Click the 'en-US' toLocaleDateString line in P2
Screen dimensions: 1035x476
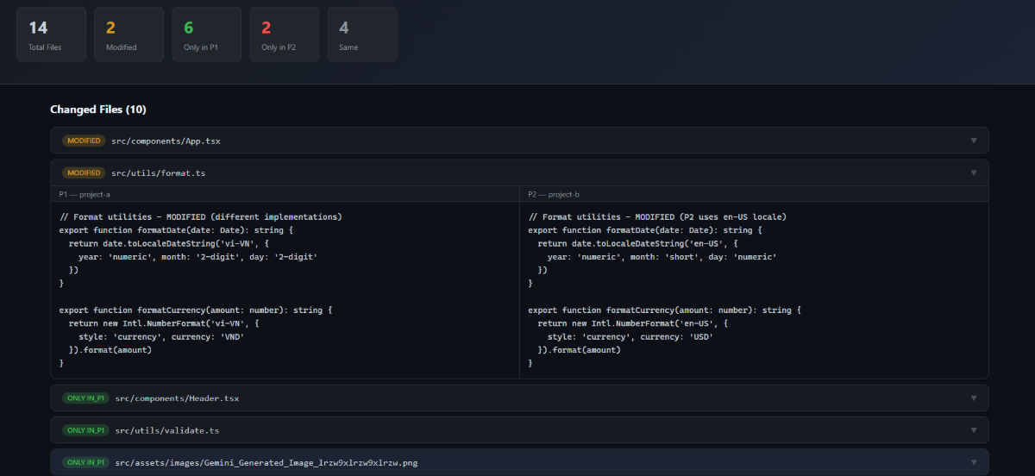coord(637,243)
